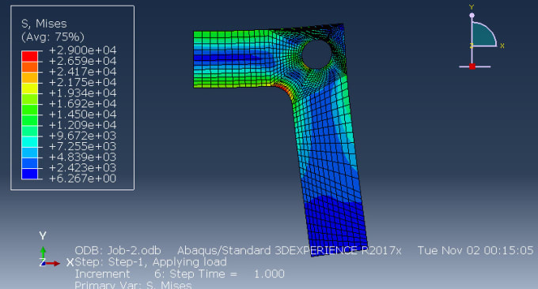This screenshot has height=289, width=538.
Task: Click max legend value '+2.900e+04'
Action: tap(83, 51)
